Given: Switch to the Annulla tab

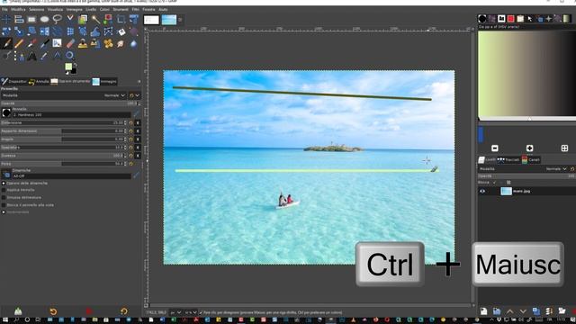Looking at the screenshot, I should (39, 82).
